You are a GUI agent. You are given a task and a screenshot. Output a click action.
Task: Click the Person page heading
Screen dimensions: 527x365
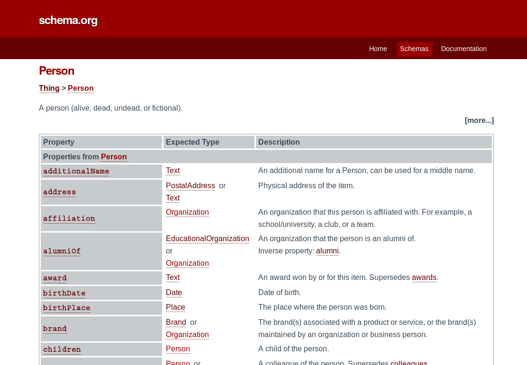click(x=56, y=71)
